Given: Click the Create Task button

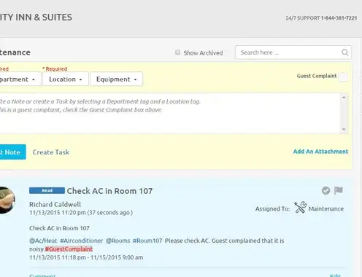Looking at the screenshot, I should [x=51, y=152].
